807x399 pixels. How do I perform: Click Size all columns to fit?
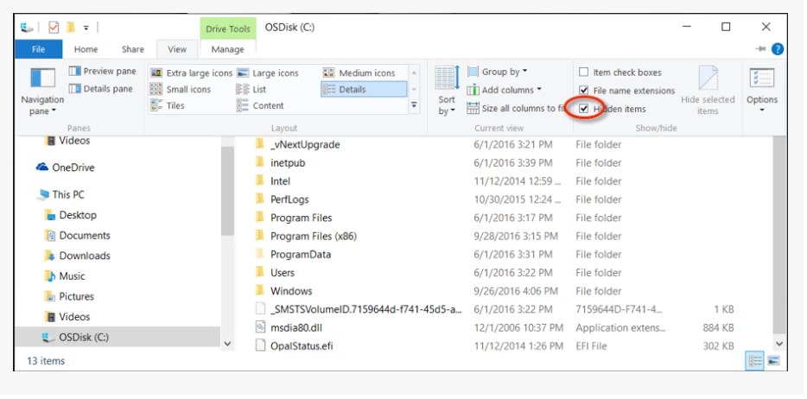(x=516, y=109)
